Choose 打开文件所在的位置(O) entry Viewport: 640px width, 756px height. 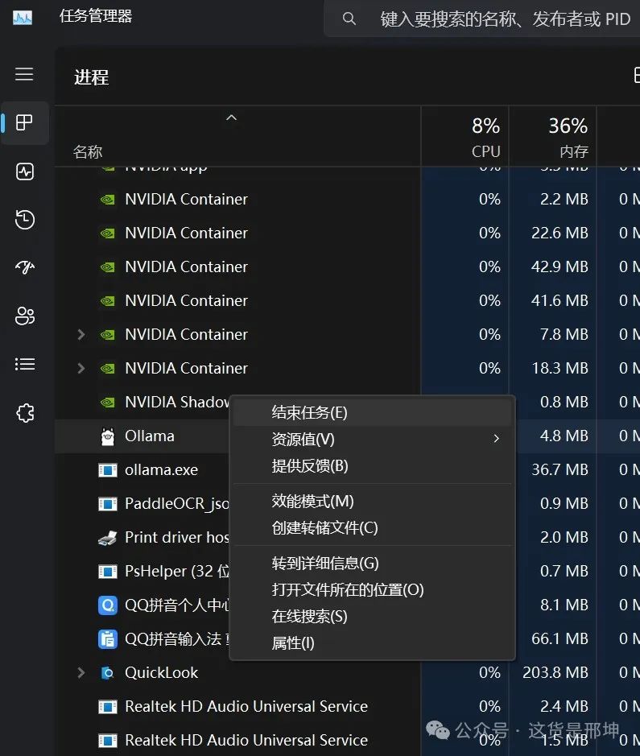pyautogui.click(x=372, y=589)
